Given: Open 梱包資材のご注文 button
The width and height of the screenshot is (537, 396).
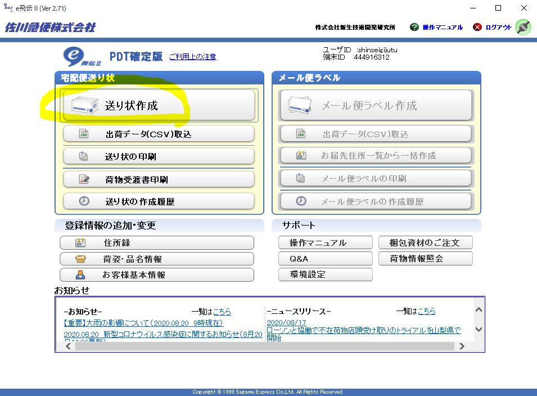Looking at the screenshot, I should click(425, 242).
